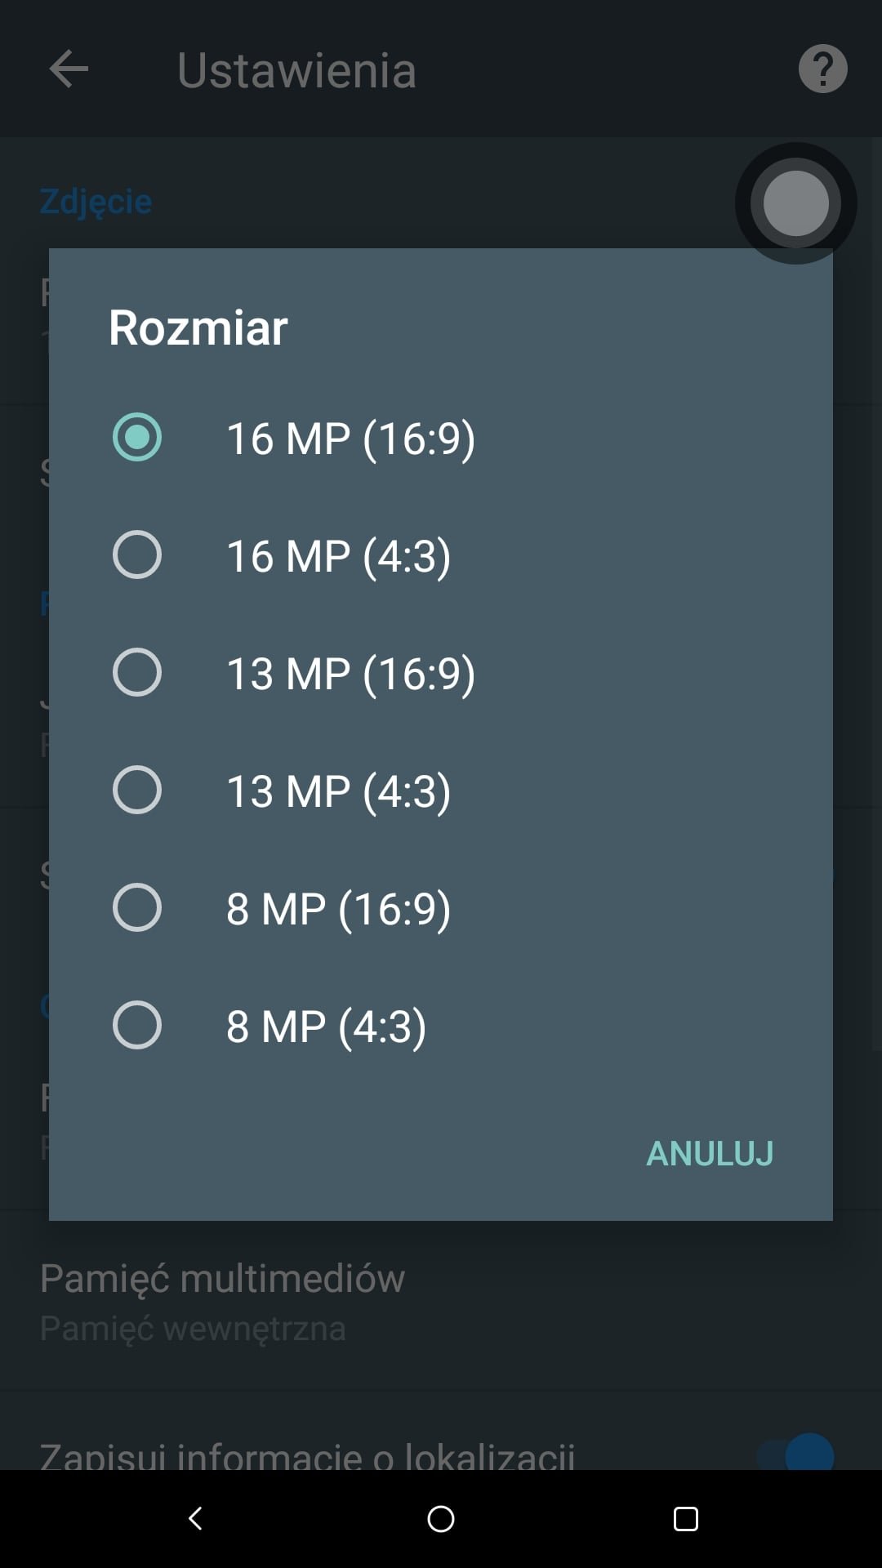
Task: Select the 13 MP (4:3) radio button
Action: [136, 790]
